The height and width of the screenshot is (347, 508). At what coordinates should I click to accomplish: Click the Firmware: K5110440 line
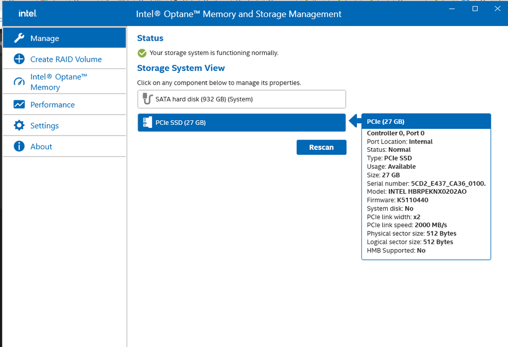[398, 200]
